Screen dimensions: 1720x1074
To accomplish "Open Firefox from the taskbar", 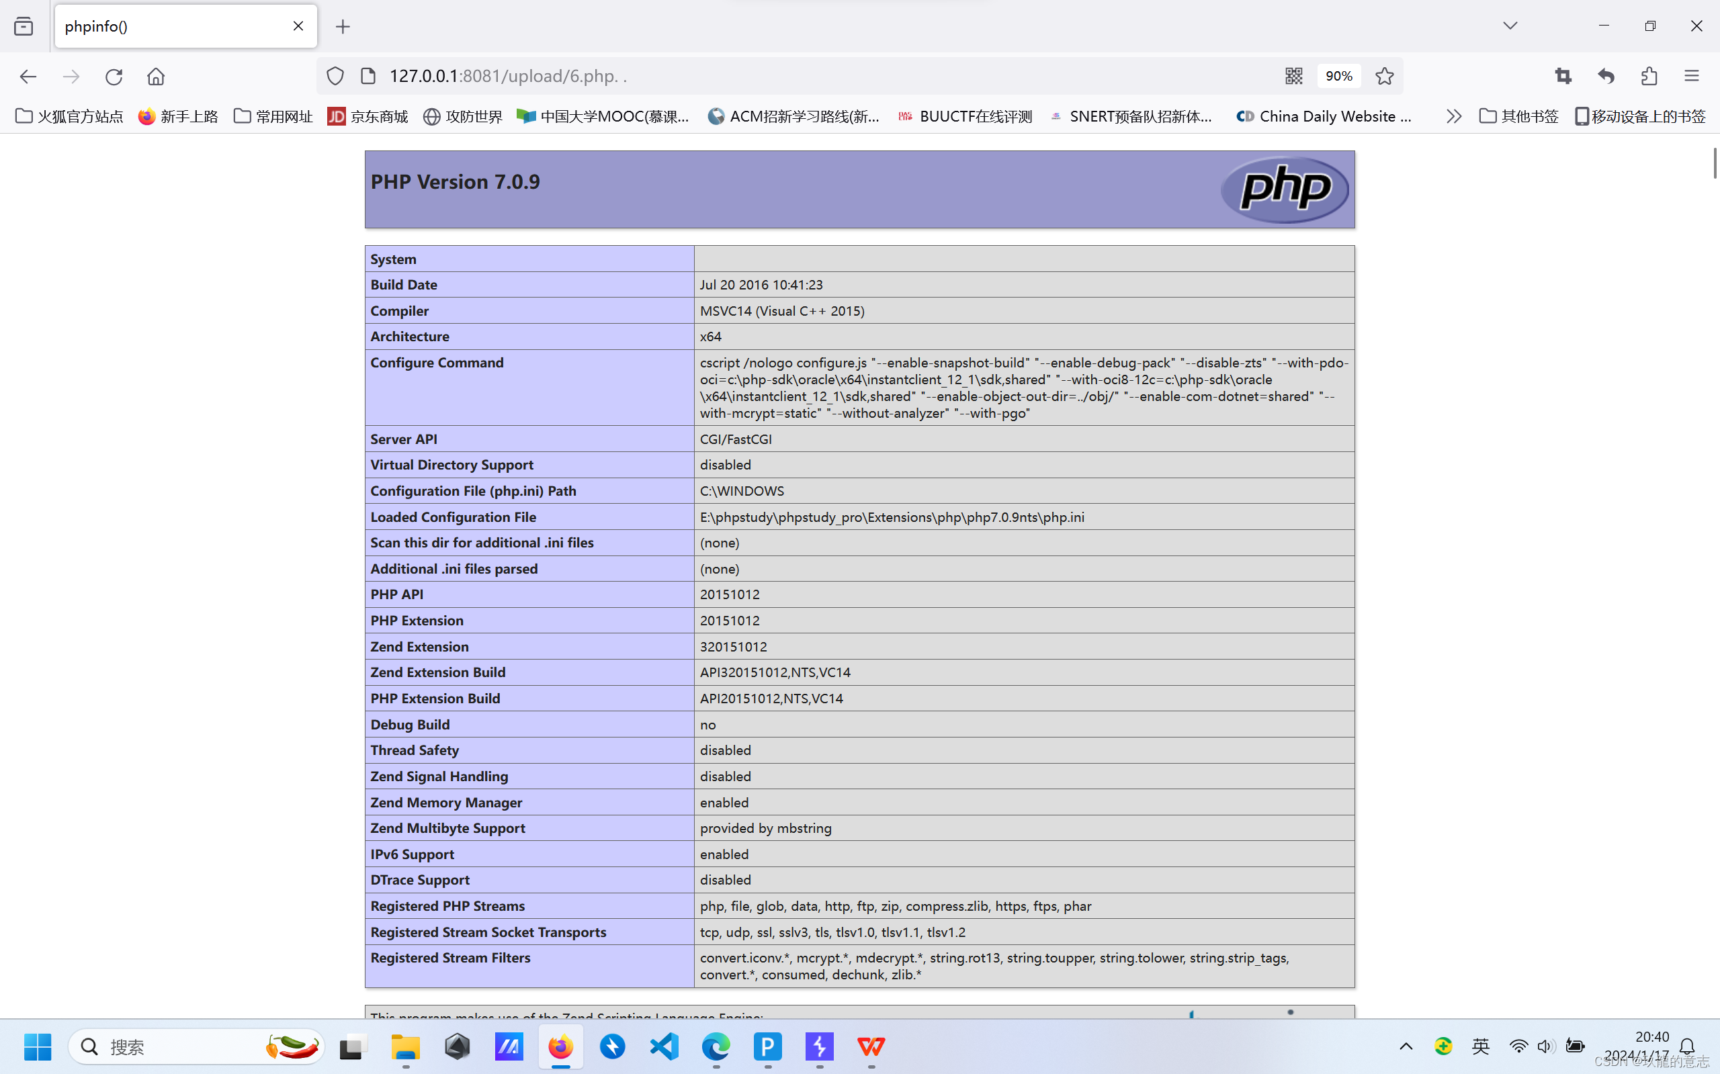I will (x=560, y=1046).
